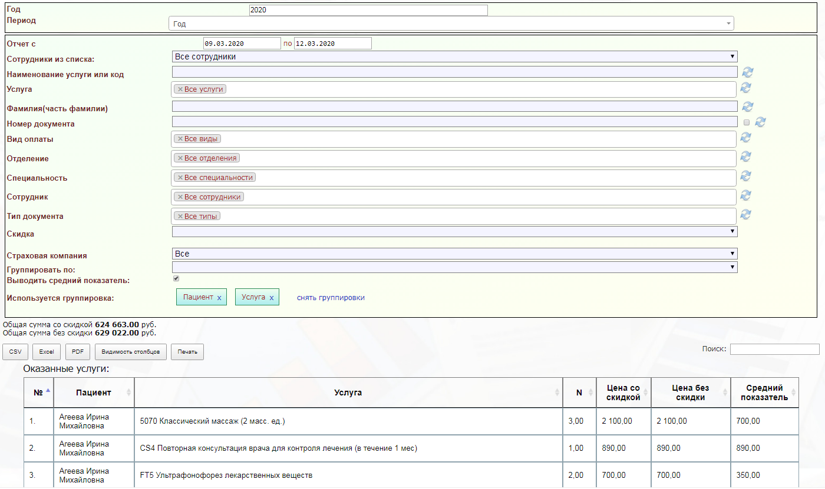Click refresh icon in Тип документа row

tap(745, 215)
